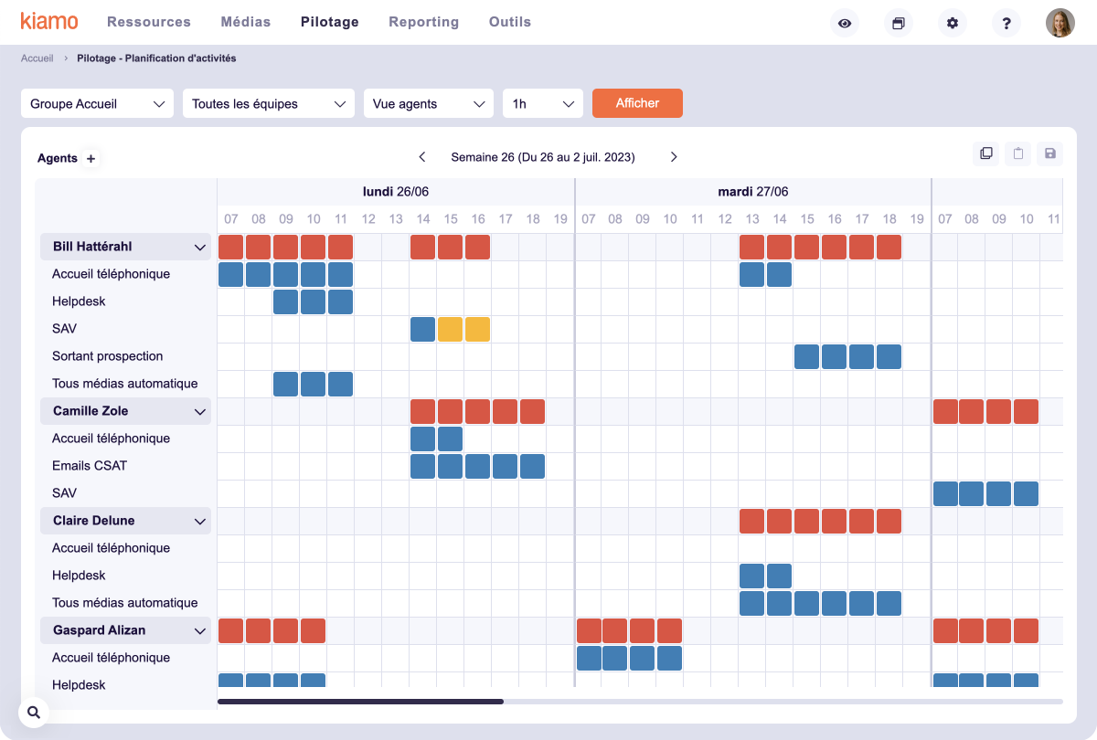Open supervision view with the eye icon
This screenshot has height=740, width=1097.
click(x=844, y=23)
